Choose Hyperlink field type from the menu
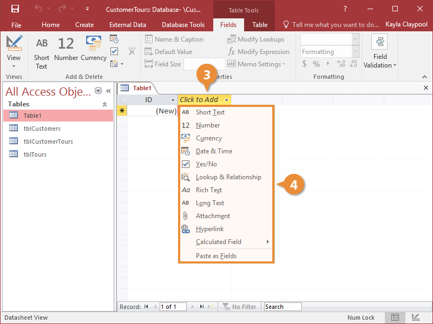This screenshot has width=433, height=324. point(209,229)
